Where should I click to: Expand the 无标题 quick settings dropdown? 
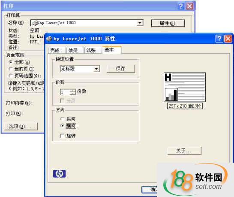(x=96, y=69)
